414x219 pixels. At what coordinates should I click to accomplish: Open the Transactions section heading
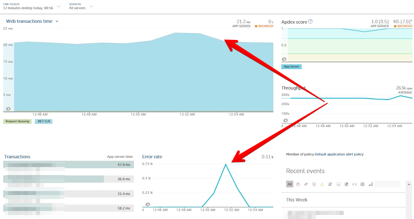[17, 157]
